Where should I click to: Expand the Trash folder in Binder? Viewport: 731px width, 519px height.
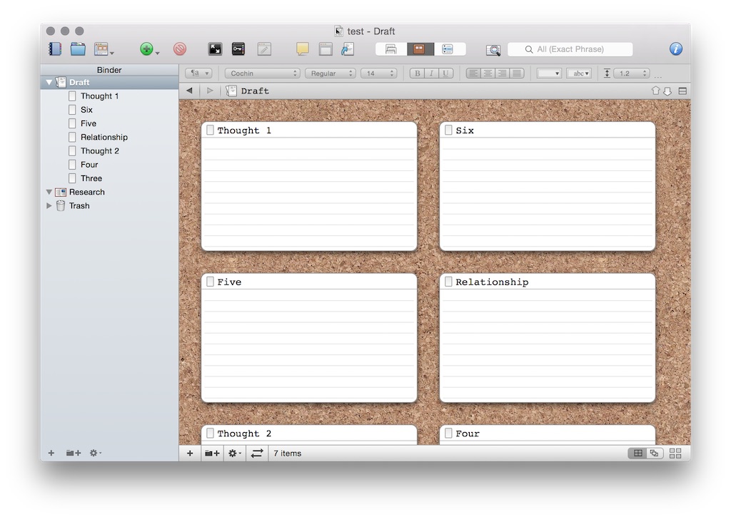[x=49, y=206]
